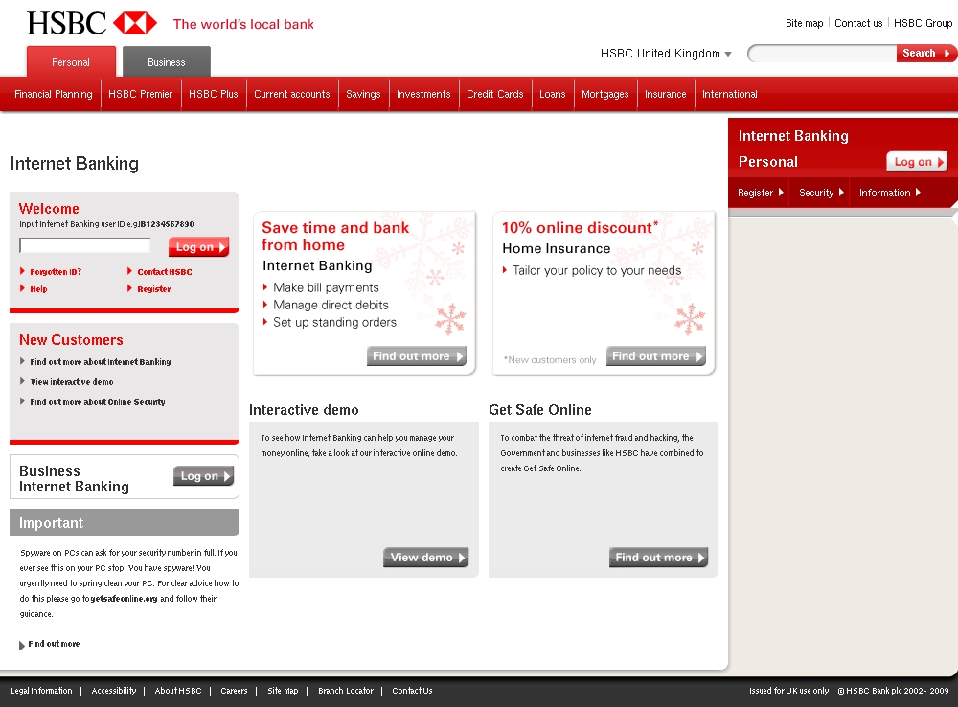Open Accessibility footer link

click(x=114, y=691)
